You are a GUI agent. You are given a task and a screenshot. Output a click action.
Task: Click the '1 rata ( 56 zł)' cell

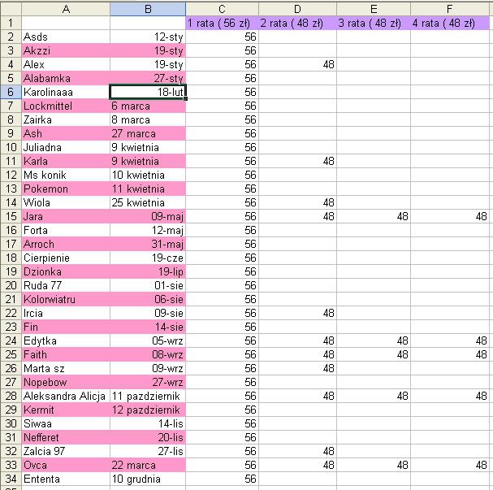222,23
